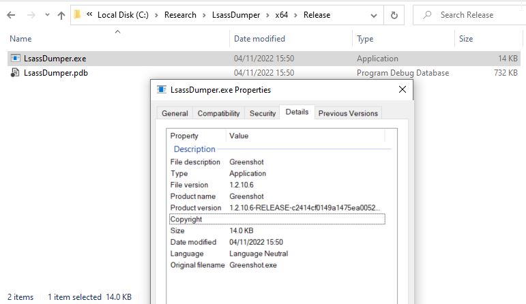Sort files by Name column
The height and width of the screenshot is (304, 526).
pyautogui.click(x=20, y=39)
